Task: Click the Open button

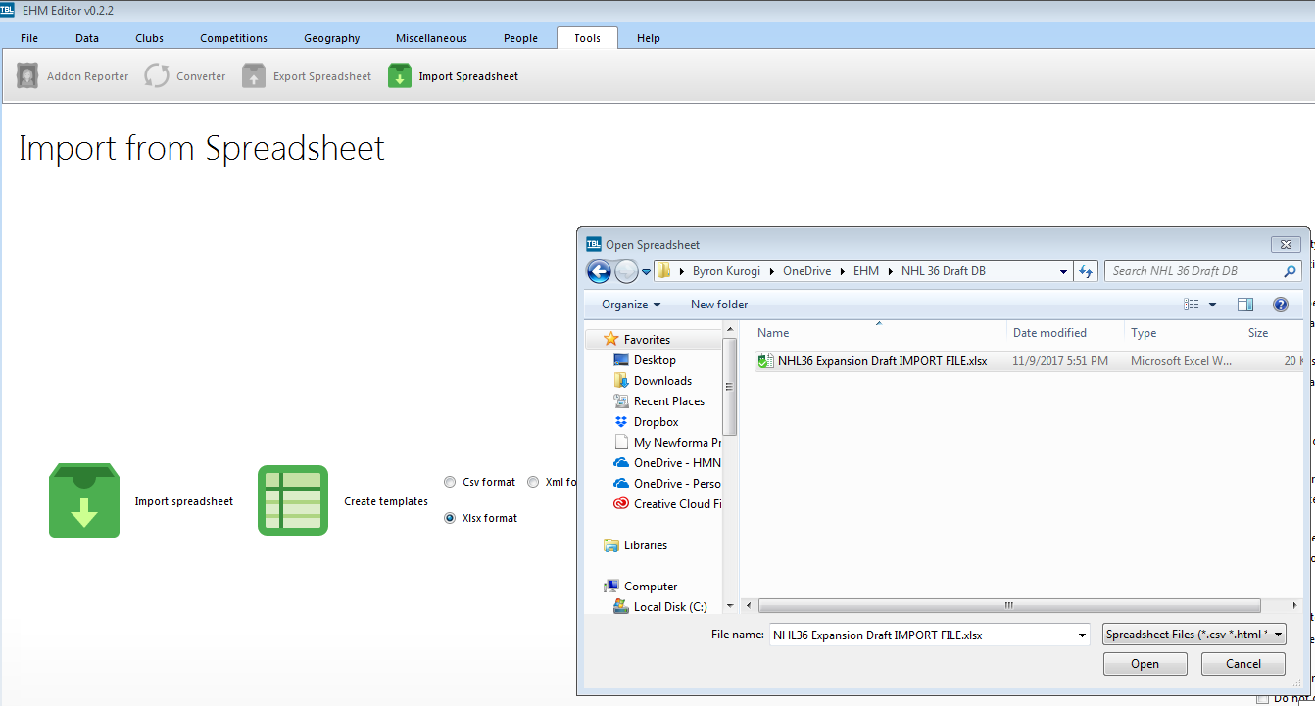Action: coord(1145,664)
